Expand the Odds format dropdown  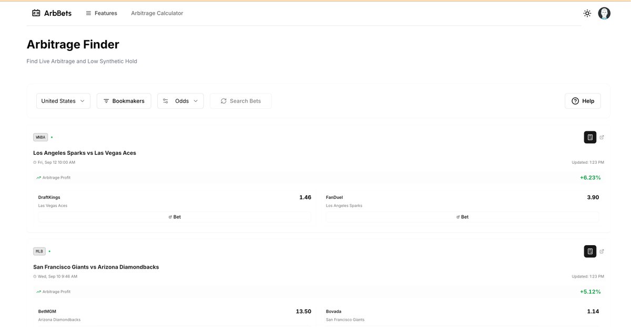(x=180, y=101)
